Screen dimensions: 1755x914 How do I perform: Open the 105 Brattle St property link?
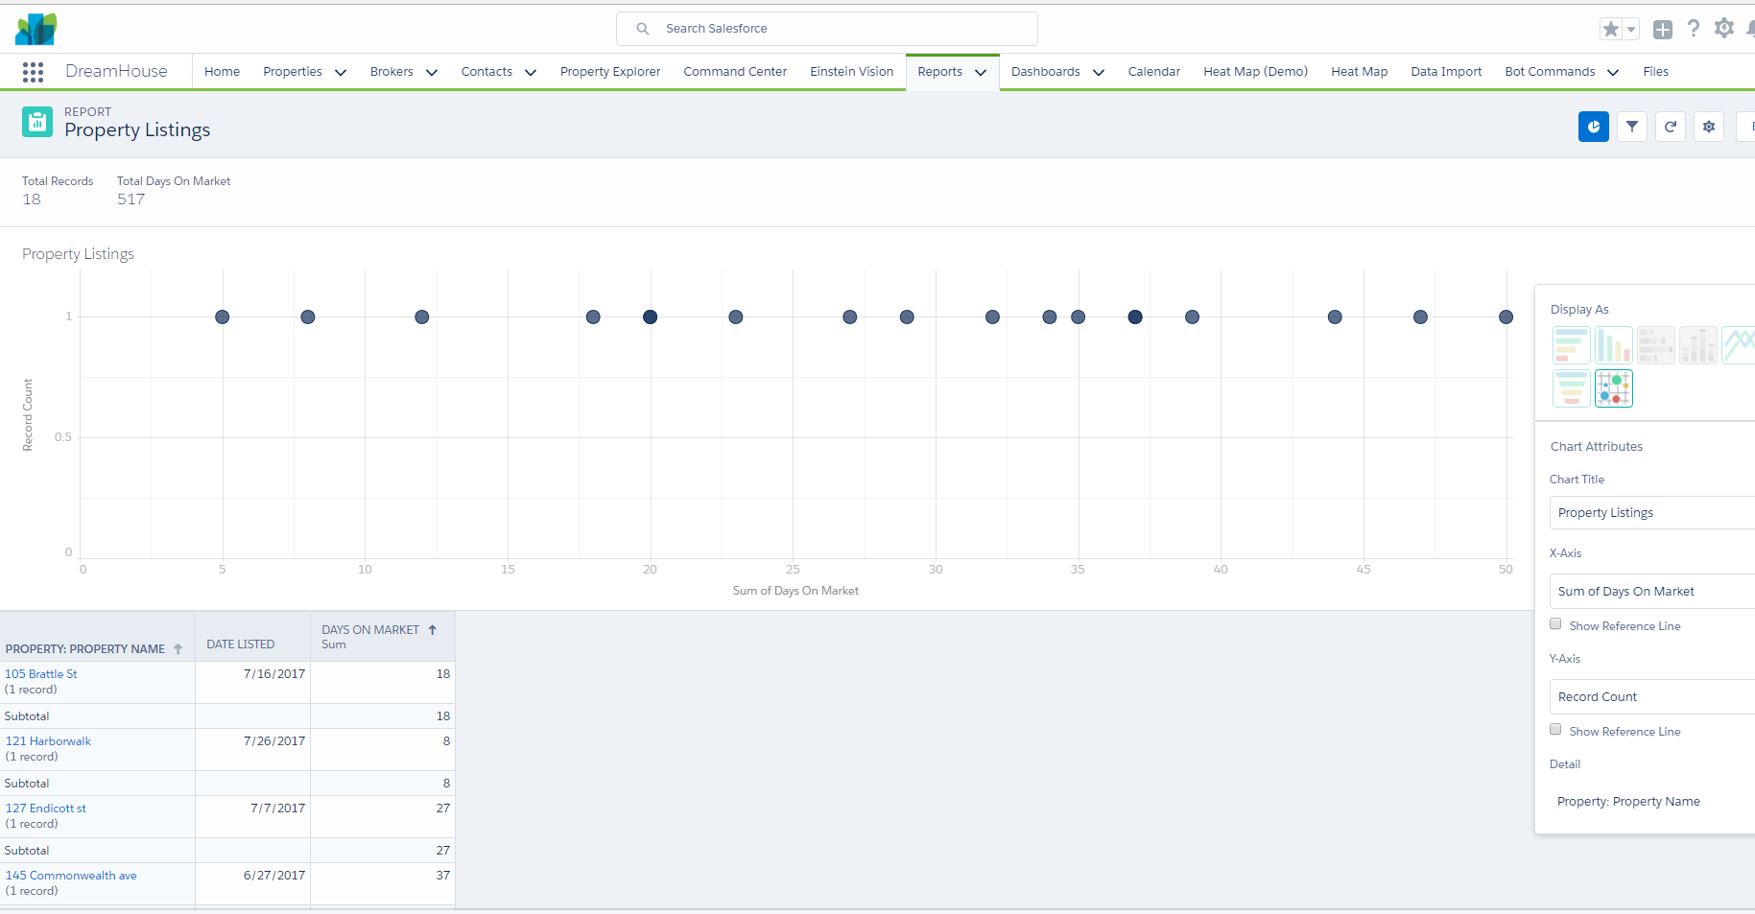coord(41,674)
